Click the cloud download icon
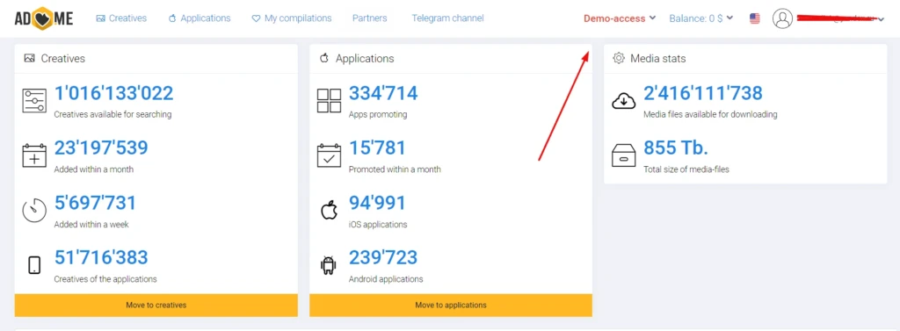This screenshot has width=900, height=331. (624, 101)
